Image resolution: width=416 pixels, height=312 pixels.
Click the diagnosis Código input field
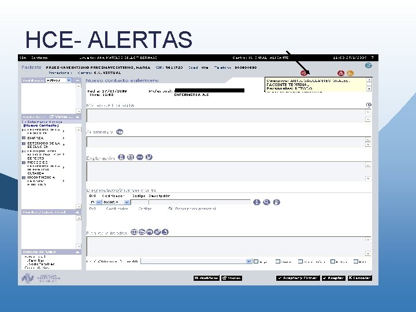[139, 202]
